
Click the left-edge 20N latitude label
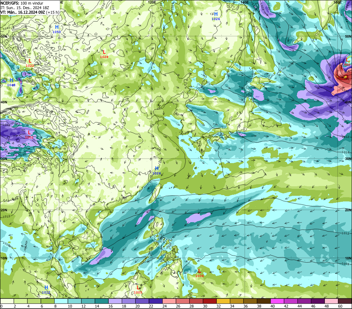click(4, 210)
